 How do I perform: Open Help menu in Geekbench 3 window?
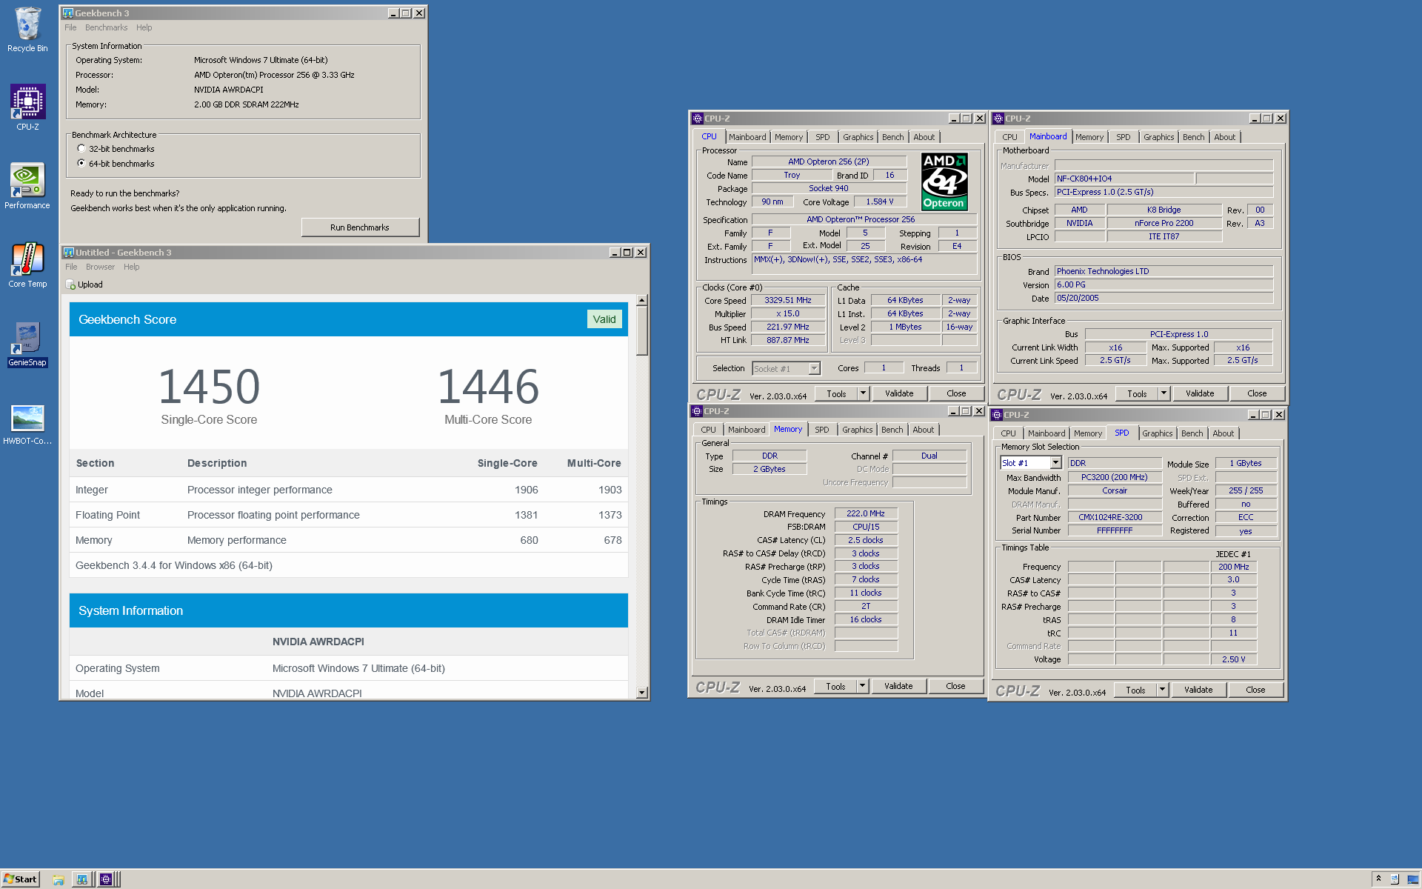pyautogui.click(x=144, y=27)
